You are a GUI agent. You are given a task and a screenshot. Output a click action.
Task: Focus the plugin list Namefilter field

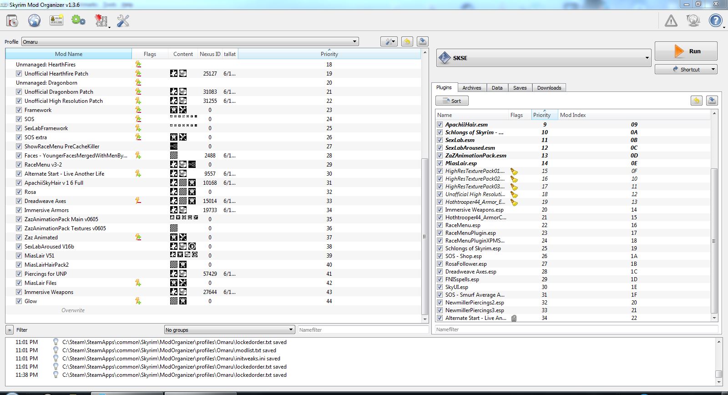(576, 329)
